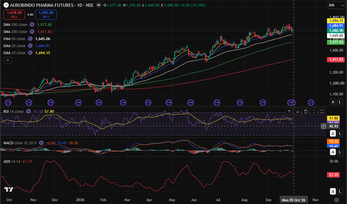Open the INR currency dropdown
The image size is (347, 204).
(x=336, y=5)
